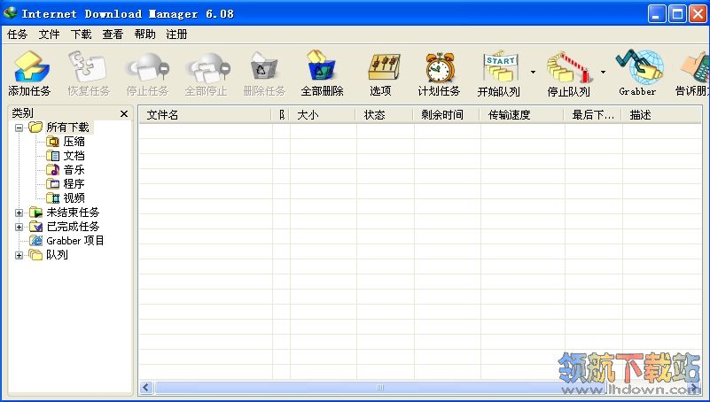Screen dimensions: 710x402
Task: Sort by the 传输速度 column header
Action: coord(523,115)
